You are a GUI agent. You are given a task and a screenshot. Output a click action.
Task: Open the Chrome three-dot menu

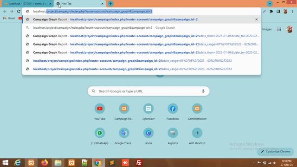[292, 11]
